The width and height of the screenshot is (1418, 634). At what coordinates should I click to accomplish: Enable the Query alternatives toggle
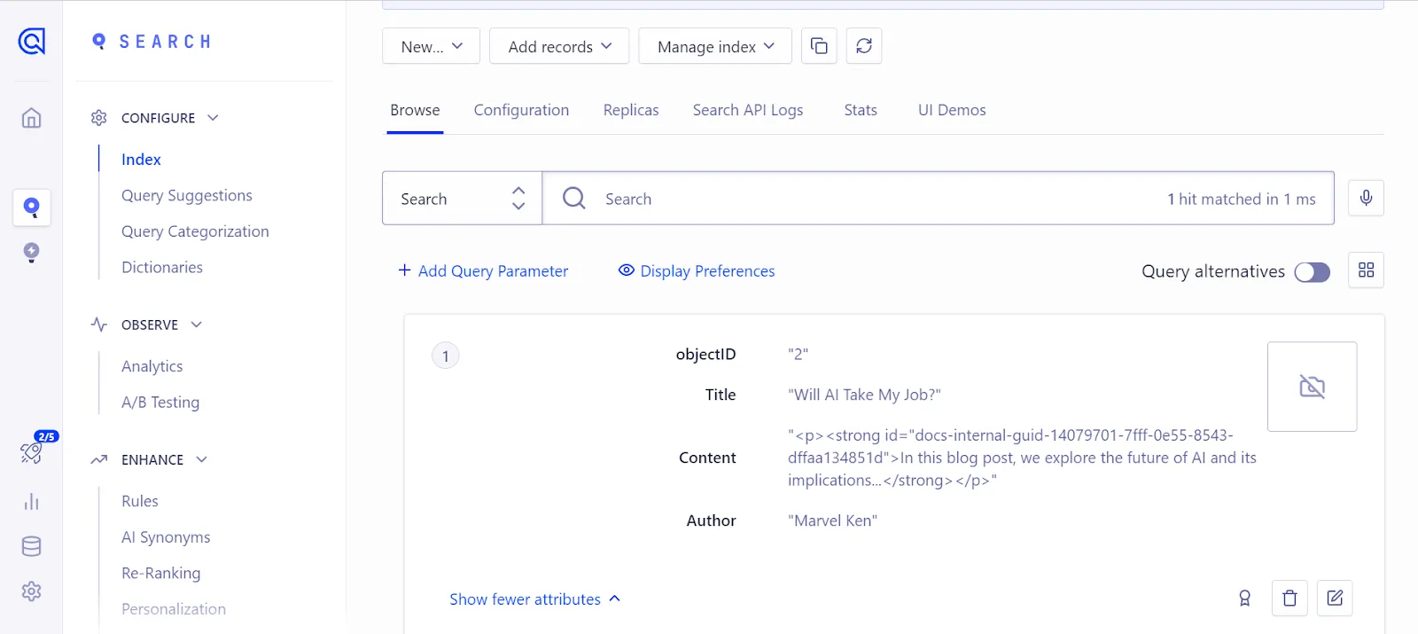(1312, 272)
